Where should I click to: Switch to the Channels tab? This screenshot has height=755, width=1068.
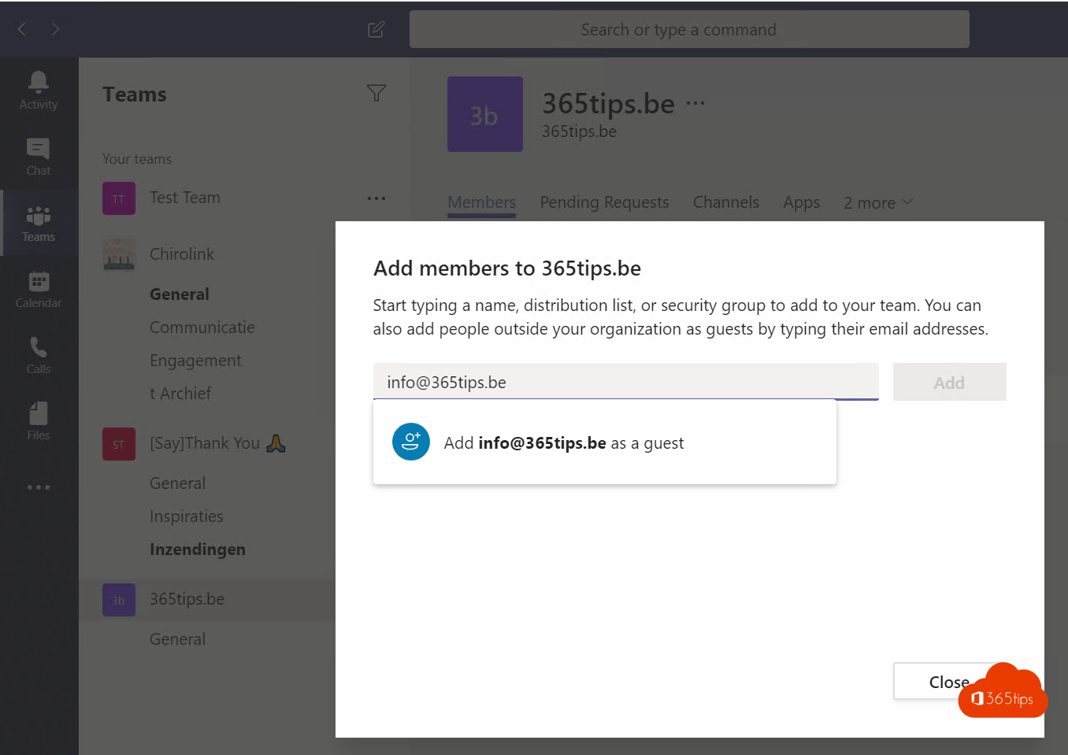pyautogui.click(x=726, y=202)
